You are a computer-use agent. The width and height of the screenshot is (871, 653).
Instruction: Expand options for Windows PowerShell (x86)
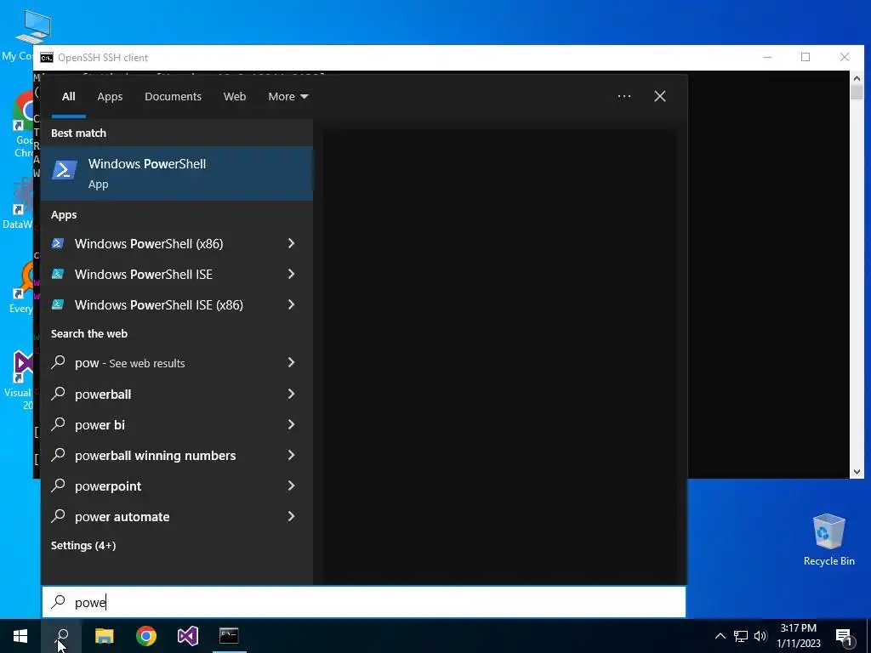click(x=291, y=243)
